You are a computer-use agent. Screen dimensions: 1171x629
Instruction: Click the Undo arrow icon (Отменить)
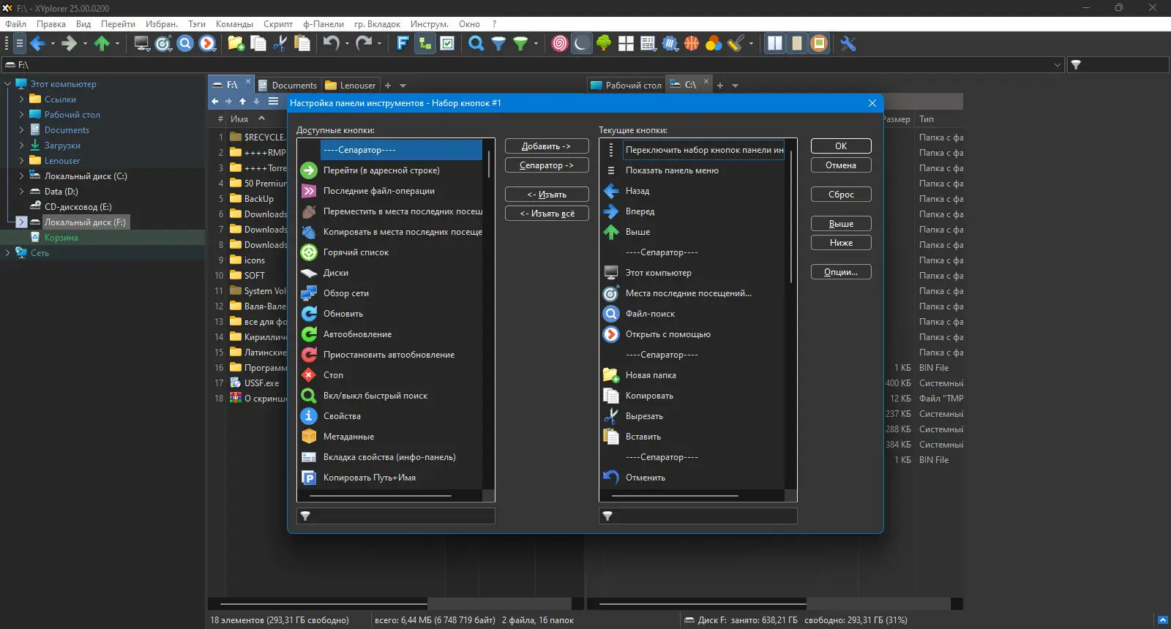[611, 478]
